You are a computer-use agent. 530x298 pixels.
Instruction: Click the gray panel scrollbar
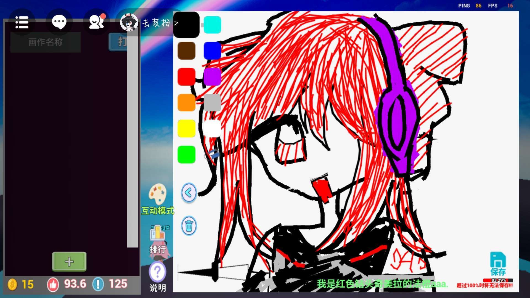[x=132, y=138]
